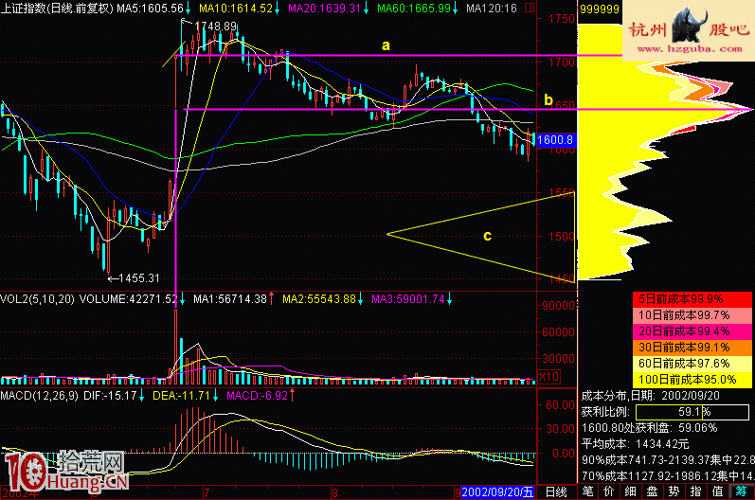Switch to the 指 tab

click(695, 491)
